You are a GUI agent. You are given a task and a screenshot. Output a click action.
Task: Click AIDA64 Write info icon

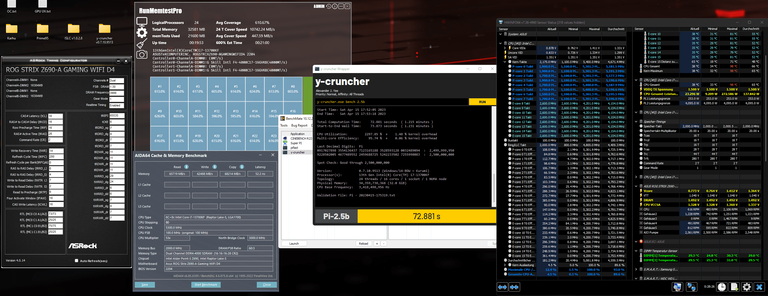(x=215, y=167)
